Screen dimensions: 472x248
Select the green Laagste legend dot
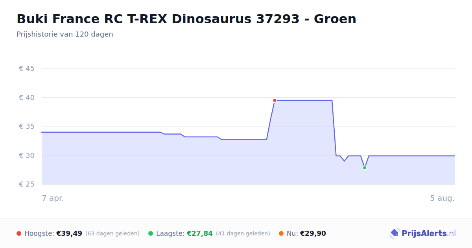(x=151, y=233)
